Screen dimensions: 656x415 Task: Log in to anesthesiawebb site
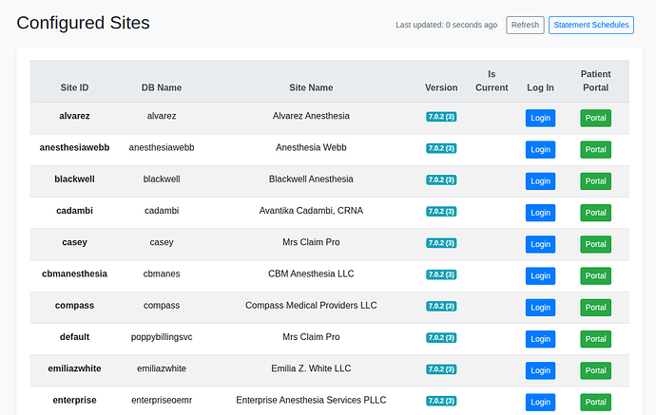tap(541, 150)
